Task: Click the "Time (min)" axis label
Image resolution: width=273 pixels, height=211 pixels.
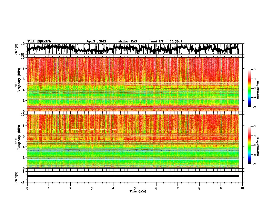Action: tap(138, 191)
